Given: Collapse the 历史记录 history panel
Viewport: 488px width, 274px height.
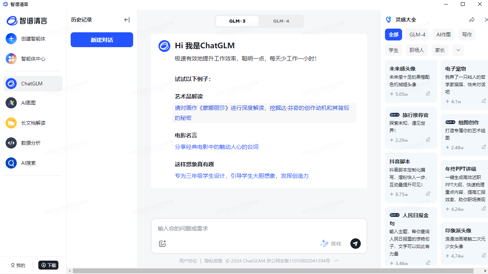Looking at the screenshot, I should [127, 20].
